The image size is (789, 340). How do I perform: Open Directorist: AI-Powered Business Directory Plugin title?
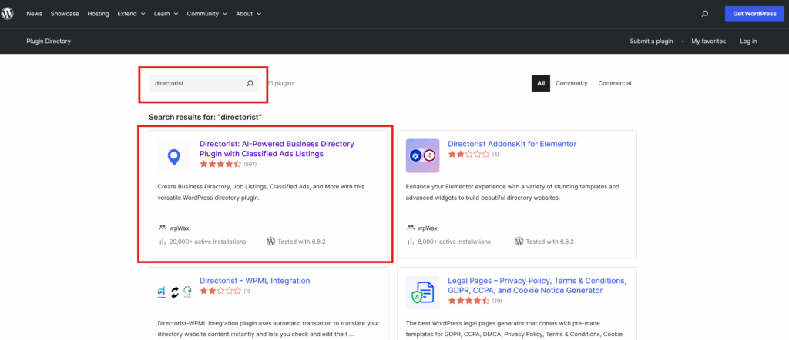[x=277, y=148]
